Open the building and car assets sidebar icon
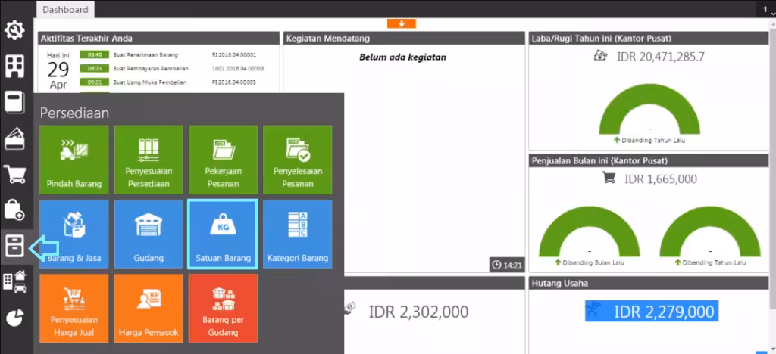776x354 pixels. coord(15,282)
